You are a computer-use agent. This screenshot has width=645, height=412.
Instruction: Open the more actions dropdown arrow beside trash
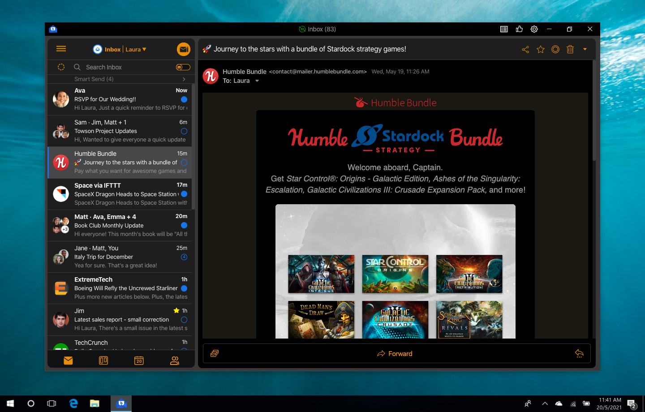585,49
